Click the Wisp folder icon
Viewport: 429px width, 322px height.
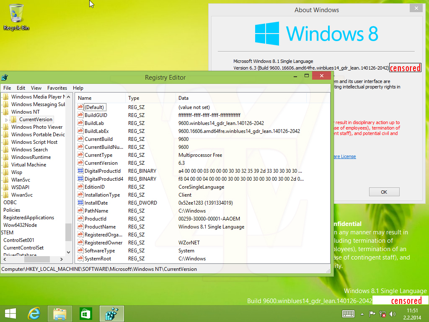click(x=6, y=172)
